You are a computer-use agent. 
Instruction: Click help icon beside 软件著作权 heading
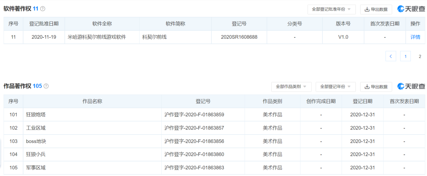tap(43, 9)
